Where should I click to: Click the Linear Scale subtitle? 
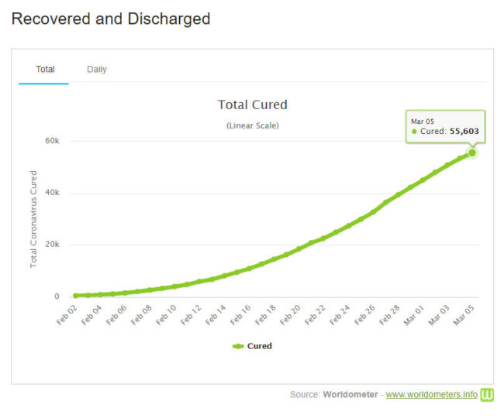click(252, 125)
